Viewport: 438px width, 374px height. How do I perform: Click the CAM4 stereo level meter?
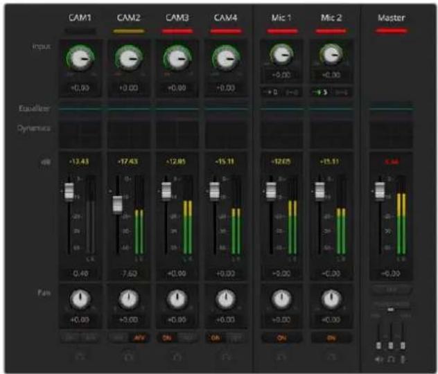pos(236,215)
